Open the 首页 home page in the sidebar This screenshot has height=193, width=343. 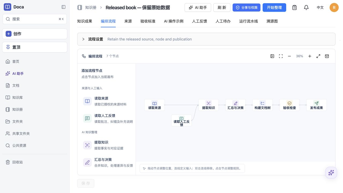click(35, 61)
